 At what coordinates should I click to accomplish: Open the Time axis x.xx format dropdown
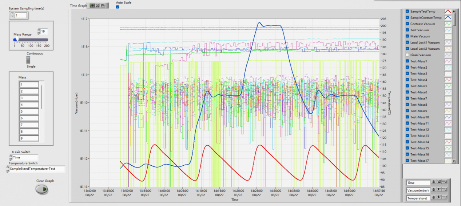point(445,182)
